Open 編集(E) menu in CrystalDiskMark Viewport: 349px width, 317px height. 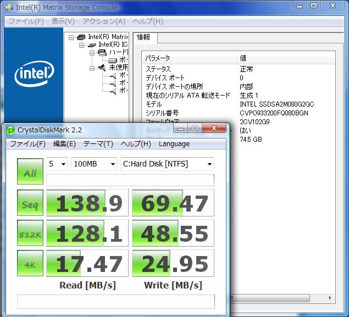click(x=64, y=144)
